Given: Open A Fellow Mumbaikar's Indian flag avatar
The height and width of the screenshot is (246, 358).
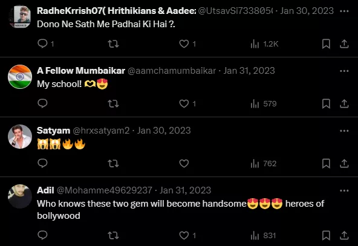Looking at the screenshot, I should pos(20,77).
